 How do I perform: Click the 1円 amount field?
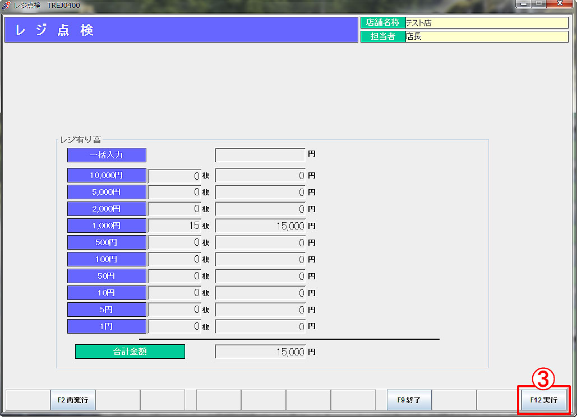(x=260, y=326)
